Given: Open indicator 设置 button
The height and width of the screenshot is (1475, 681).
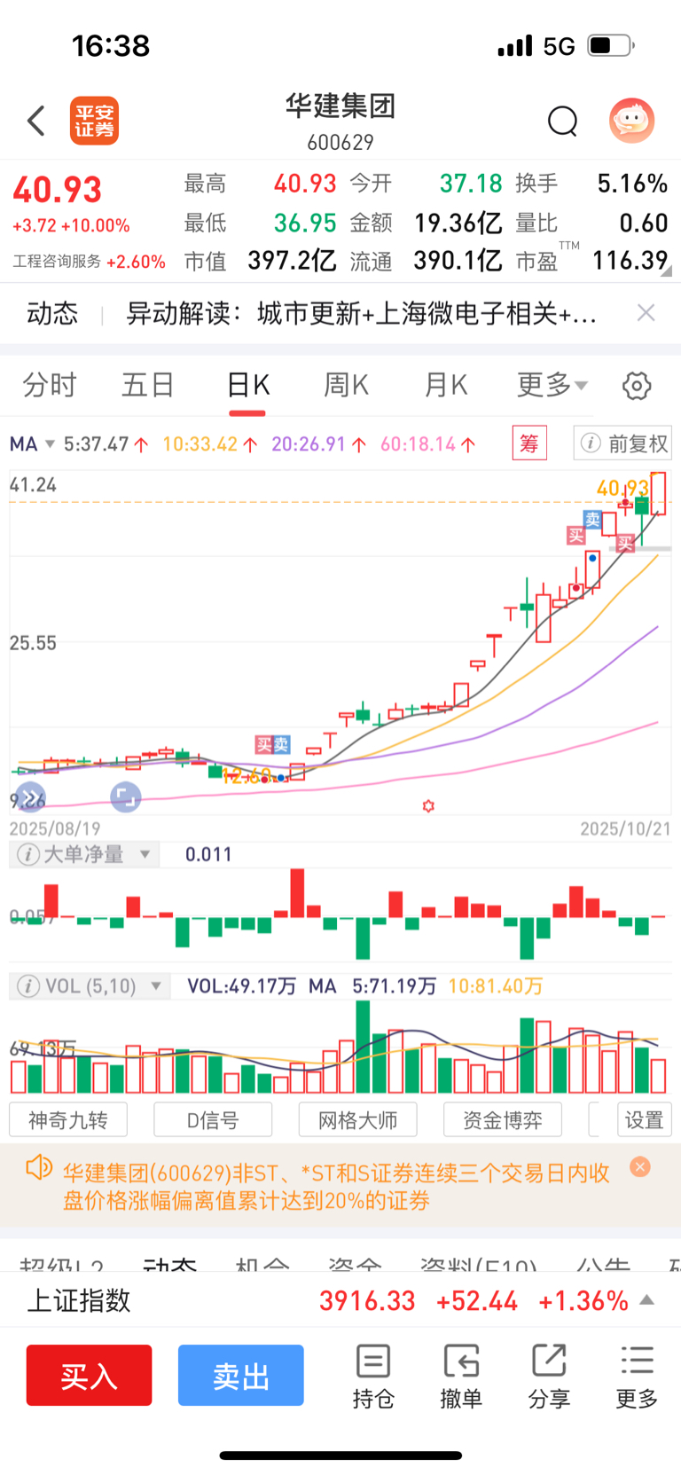Looking at the screenshot, I should click(x=645, y=1120).
